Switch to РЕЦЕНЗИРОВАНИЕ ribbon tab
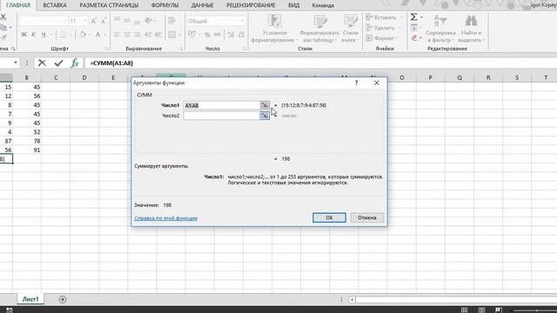This screenshot has height=313, width=557. pyautogui.click(x=251, y=5)
